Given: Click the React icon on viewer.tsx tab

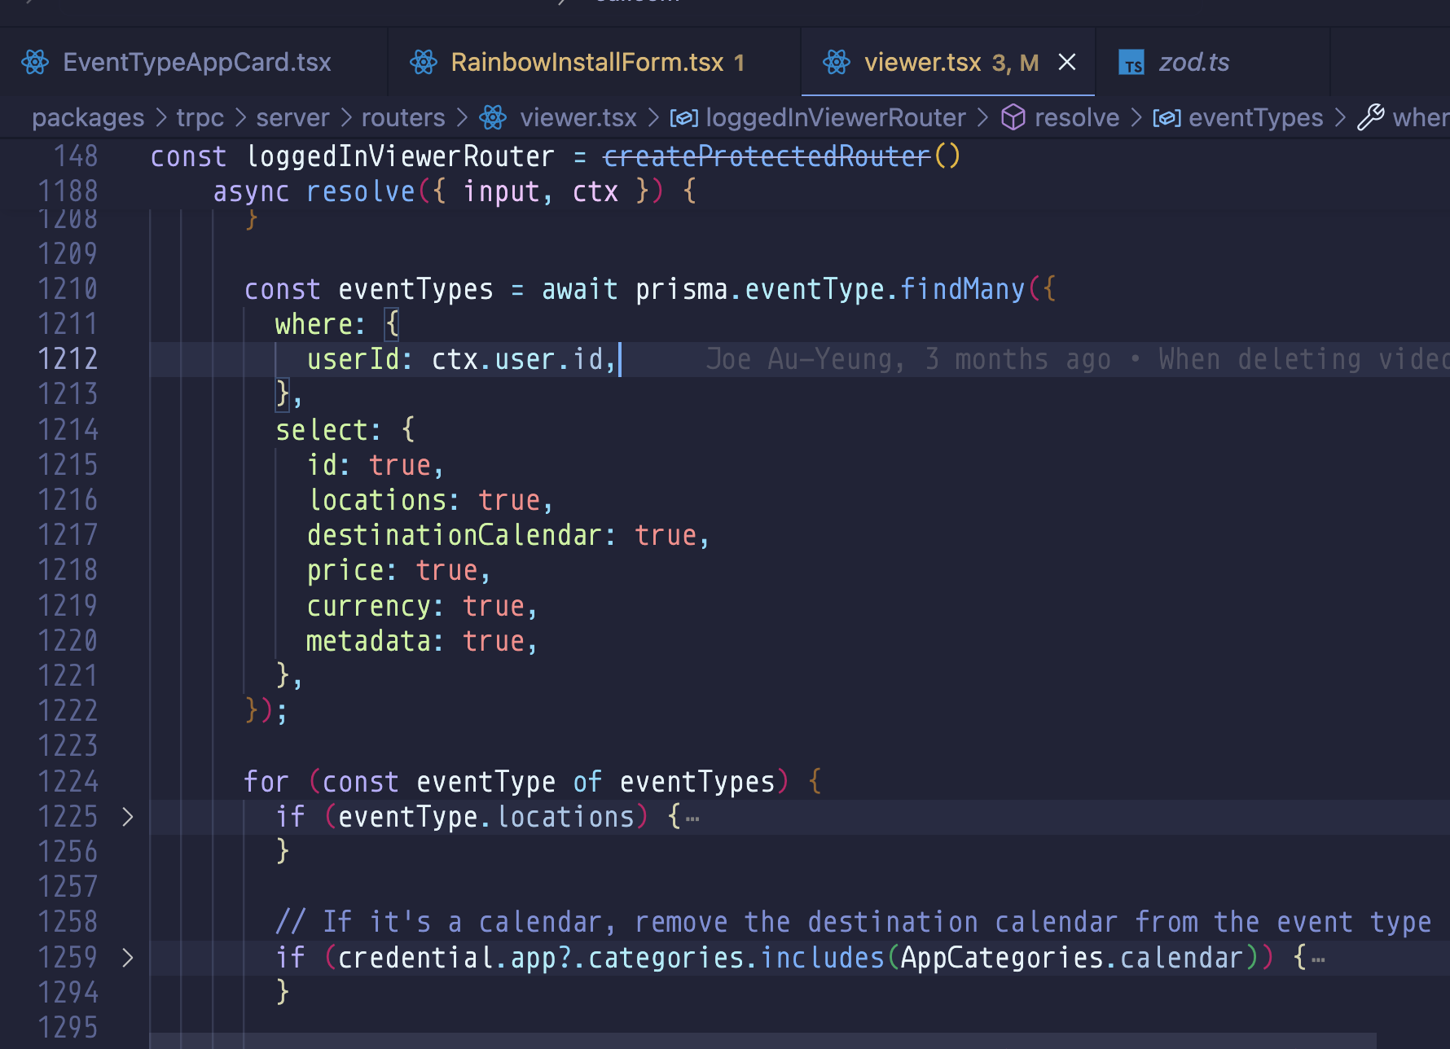Looking at the screenshot, I should coord(837,61).
